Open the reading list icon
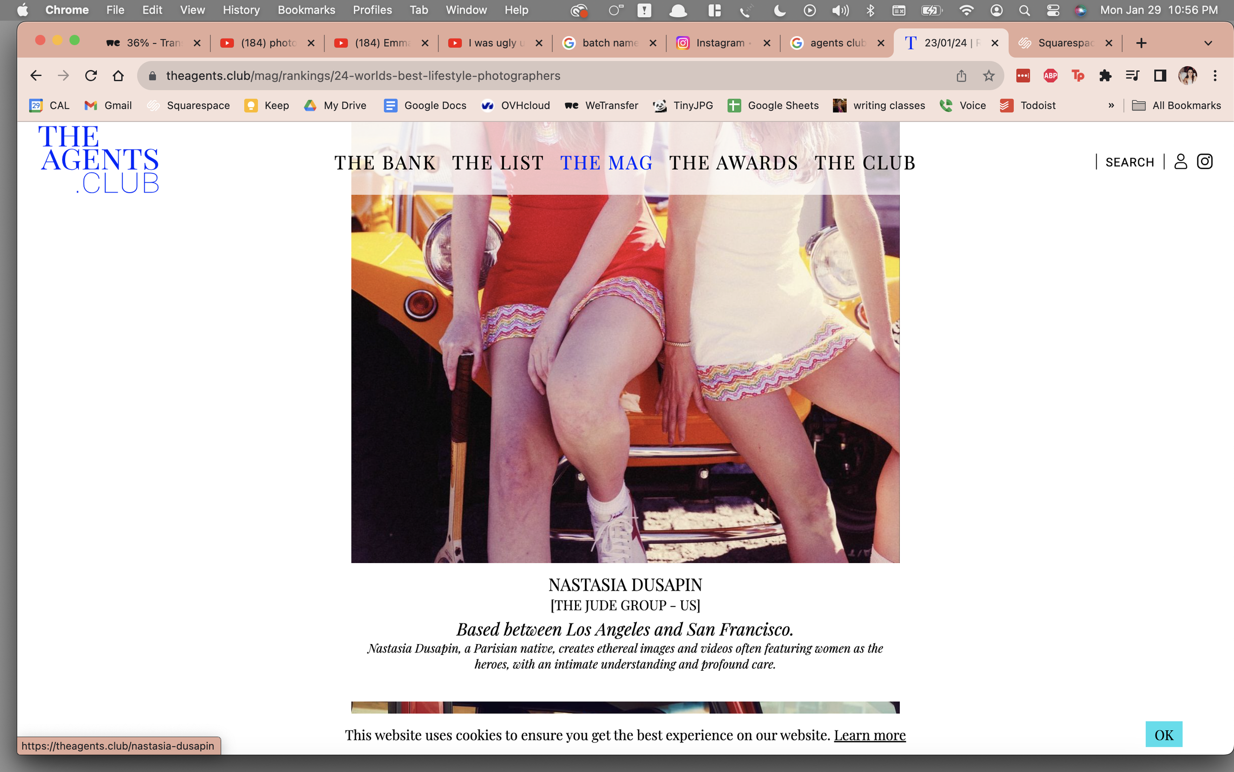Viewport: 1234px width, 772px height. coord(1132,75)
